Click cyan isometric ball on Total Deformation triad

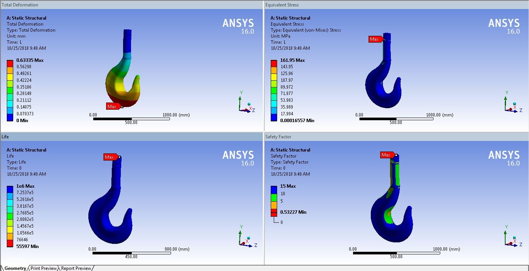[x=249, y=104]
